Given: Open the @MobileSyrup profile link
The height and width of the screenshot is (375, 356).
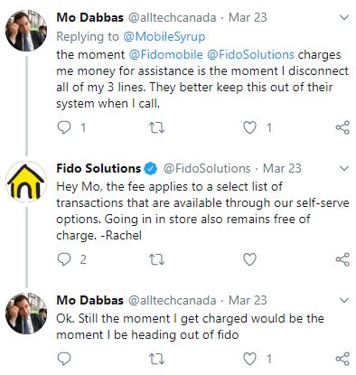Looking at the screenshot, I should click(x=164, y=36).
